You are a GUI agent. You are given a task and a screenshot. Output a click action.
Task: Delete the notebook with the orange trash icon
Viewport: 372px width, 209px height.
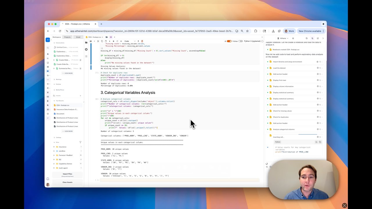142,41
